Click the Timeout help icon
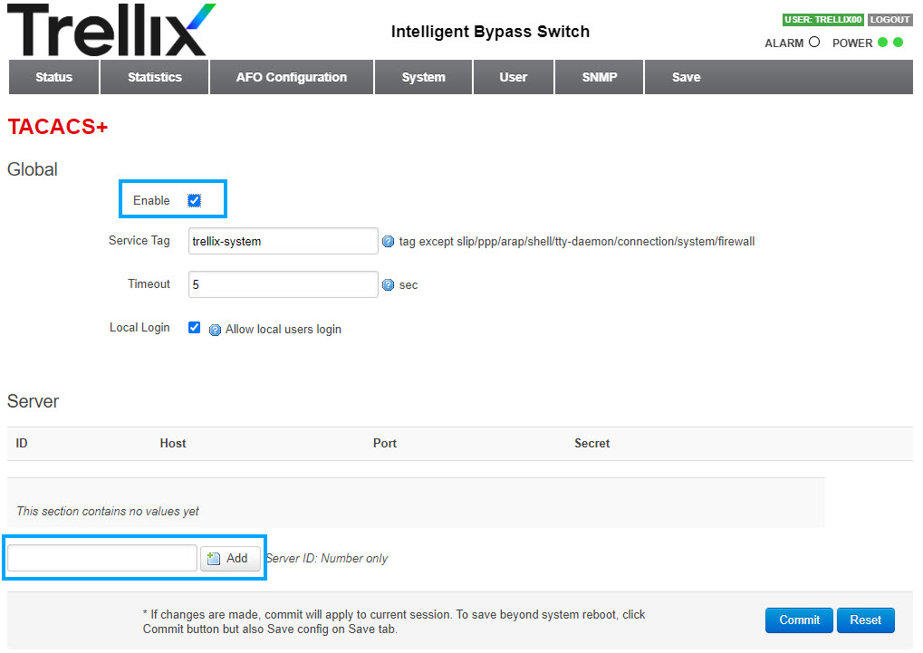923x653 pixels. (x=388, y=285)
